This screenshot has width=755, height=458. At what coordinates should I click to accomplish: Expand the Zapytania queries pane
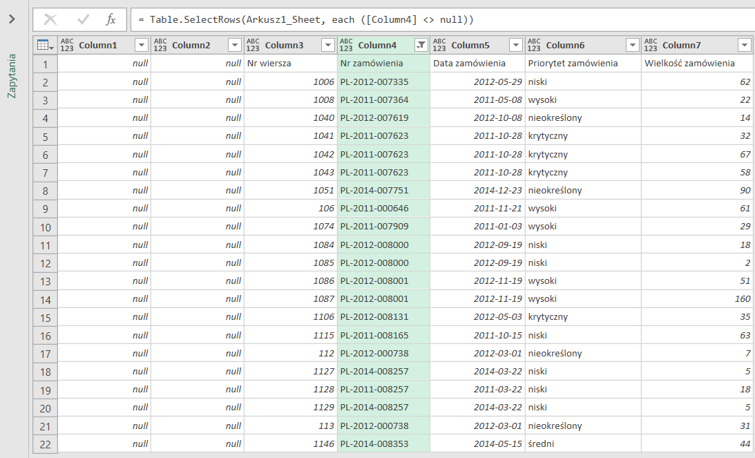[11, 19]
